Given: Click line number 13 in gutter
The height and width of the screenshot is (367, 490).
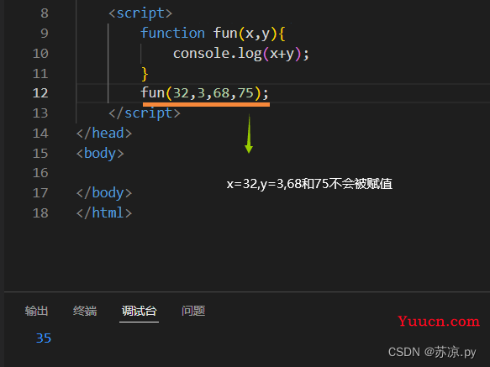Looking at the screenshot, I should [40, 113].
